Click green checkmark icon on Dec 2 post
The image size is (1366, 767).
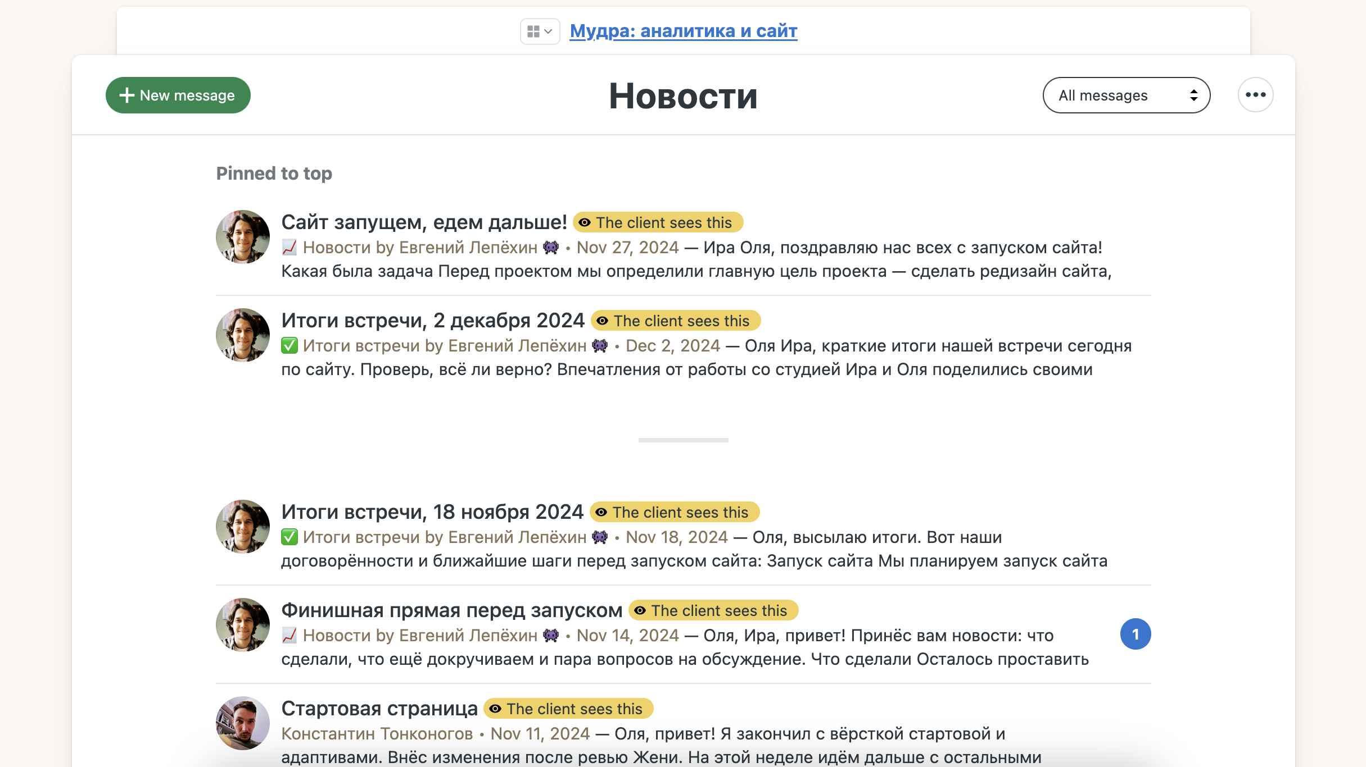(290, 346)
